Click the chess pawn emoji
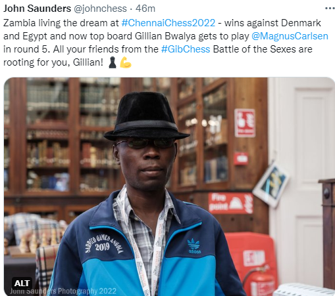The image size is (335, 296). point(113,62)
